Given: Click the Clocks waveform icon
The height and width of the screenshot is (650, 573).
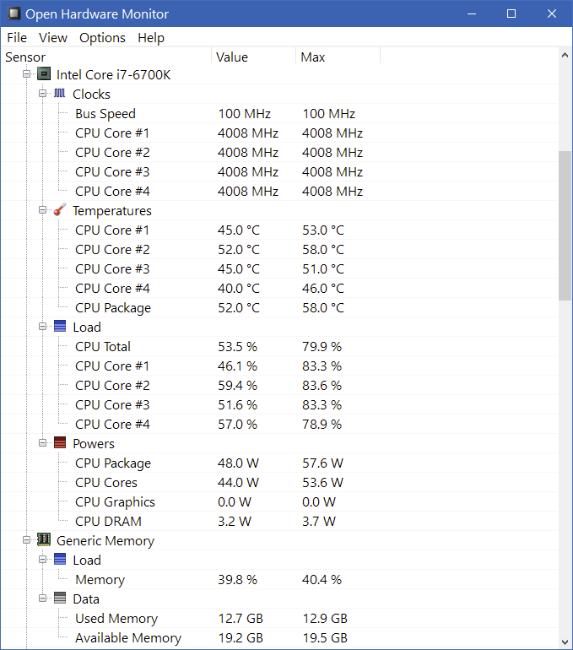Looking at the screenshot, I should point(60,93).
